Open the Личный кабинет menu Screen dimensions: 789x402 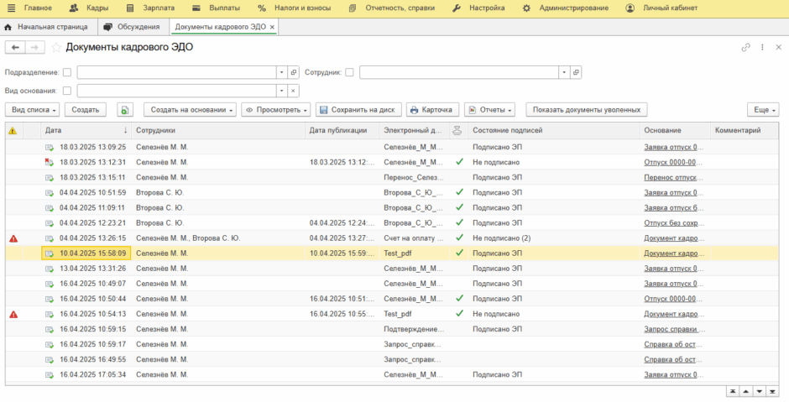click(x=661, y=8)
